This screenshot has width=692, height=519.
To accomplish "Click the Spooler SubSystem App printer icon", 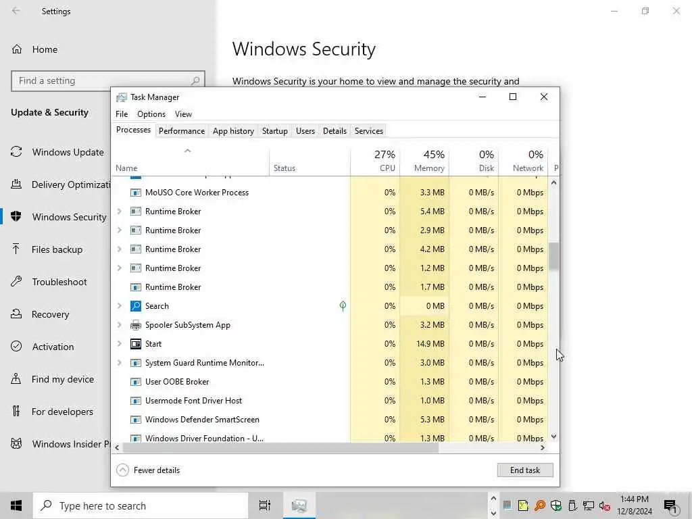I will tap(135, 325).
